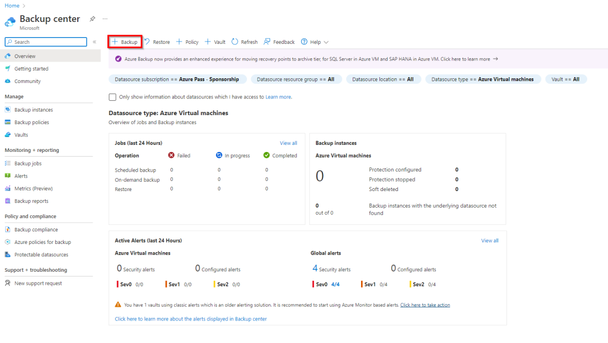Click the Vault plus icon
The image size is (608, 343).
[208, 42]
